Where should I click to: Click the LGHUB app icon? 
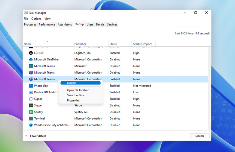point(31,53)
